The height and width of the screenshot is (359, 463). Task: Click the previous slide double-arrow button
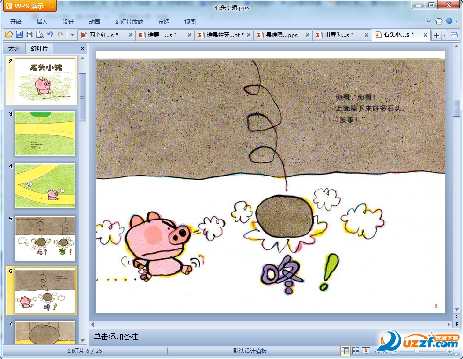(457, 317)
